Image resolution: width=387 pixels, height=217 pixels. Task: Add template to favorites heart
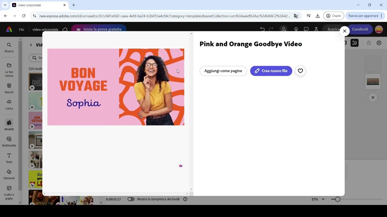pos(300,71)
